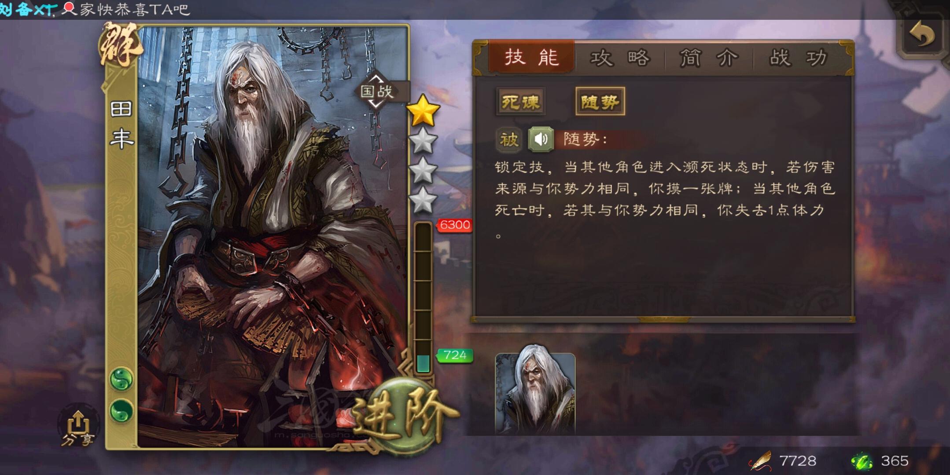Toggle the 国战 mode switcher
The image size is (950, 475).
pos(377,91)
